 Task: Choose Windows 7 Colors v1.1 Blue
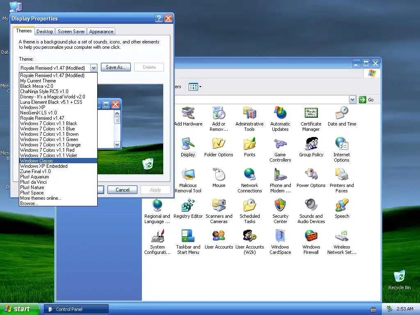(x=58, y=129)
